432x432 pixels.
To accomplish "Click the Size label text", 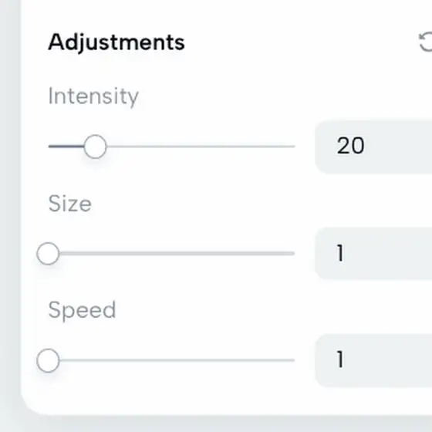I will click(x=69, y=204).
